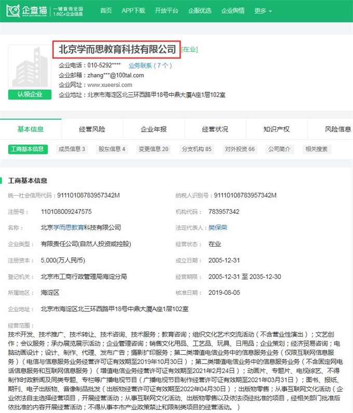The height and width of the screenshot is (413, 353).
Task: Open 开放平台 in the top navigation
Action: coord(166,11)
